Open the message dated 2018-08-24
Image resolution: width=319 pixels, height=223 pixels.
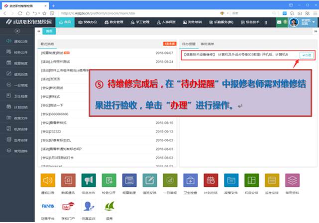click(x=107, y=61)
